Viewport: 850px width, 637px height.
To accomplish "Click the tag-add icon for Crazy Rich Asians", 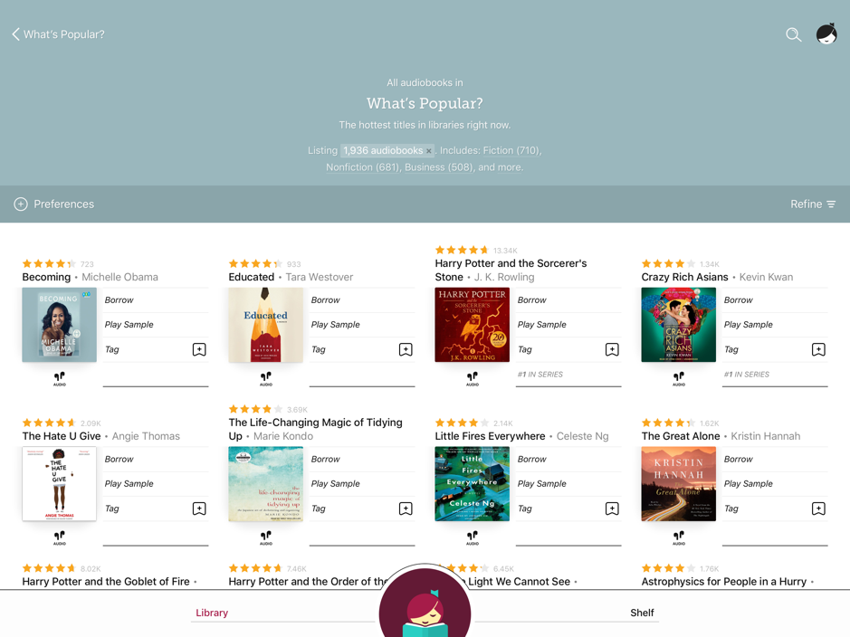I will [x=818, y=349].
